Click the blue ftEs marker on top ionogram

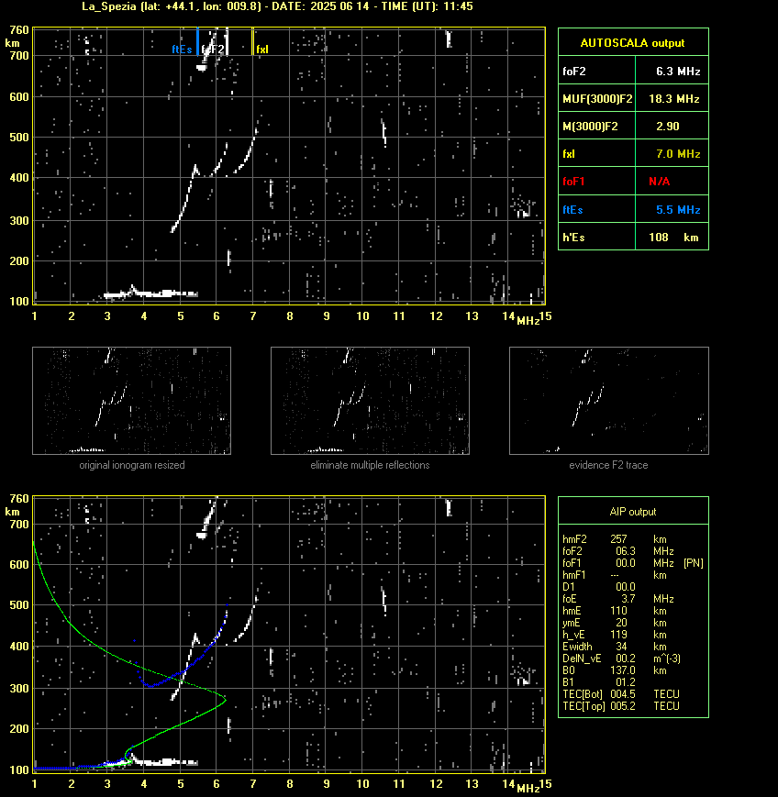(x=182, y=50)
